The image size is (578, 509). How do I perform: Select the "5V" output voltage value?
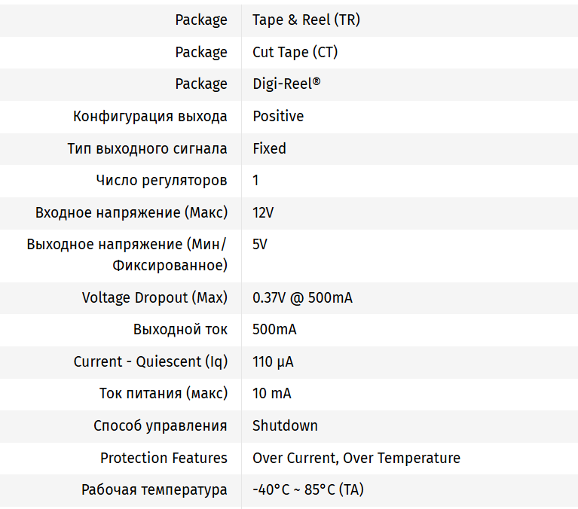pyautogui.click(x=260, y=244)
